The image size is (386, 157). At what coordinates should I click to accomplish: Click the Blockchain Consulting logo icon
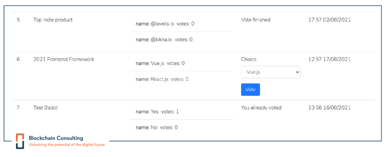20,141
